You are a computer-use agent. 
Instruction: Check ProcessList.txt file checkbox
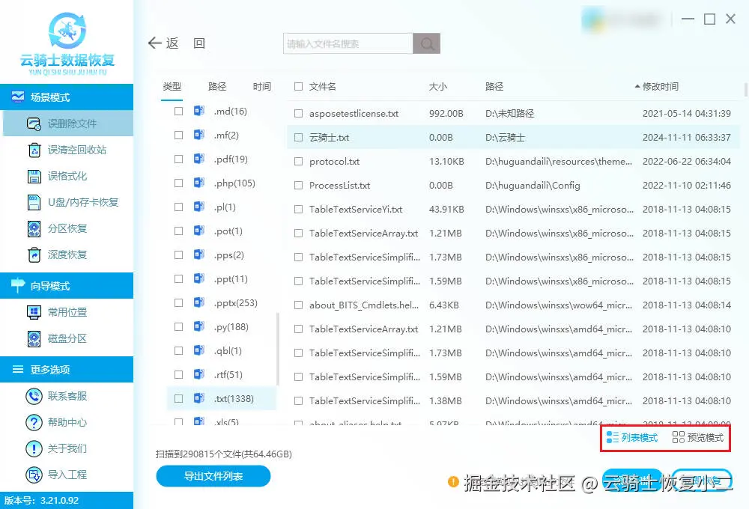click(x=299, y=186)
